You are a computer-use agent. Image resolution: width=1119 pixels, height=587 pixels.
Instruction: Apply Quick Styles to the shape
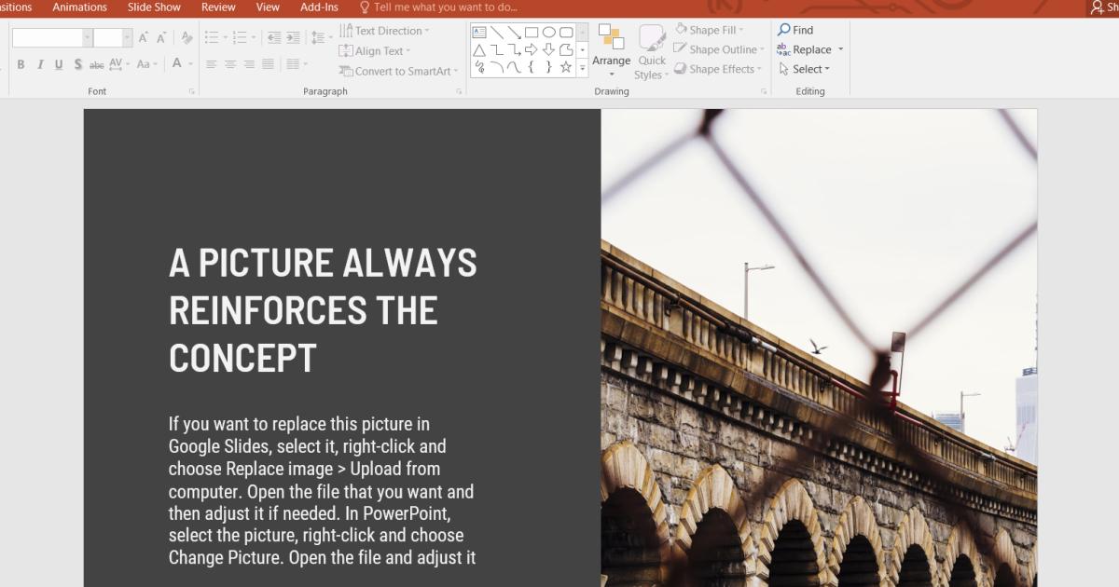(651, 51)
